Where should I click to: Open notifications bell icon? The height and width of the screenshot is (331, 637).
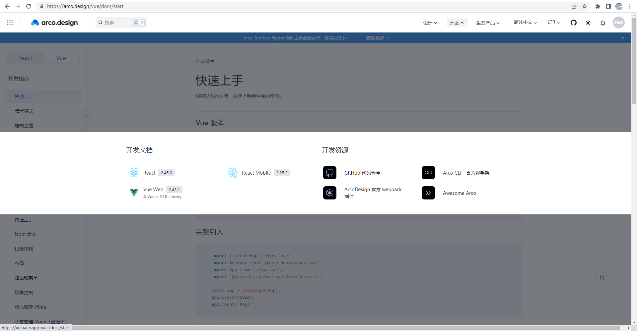tap(603, 23)
